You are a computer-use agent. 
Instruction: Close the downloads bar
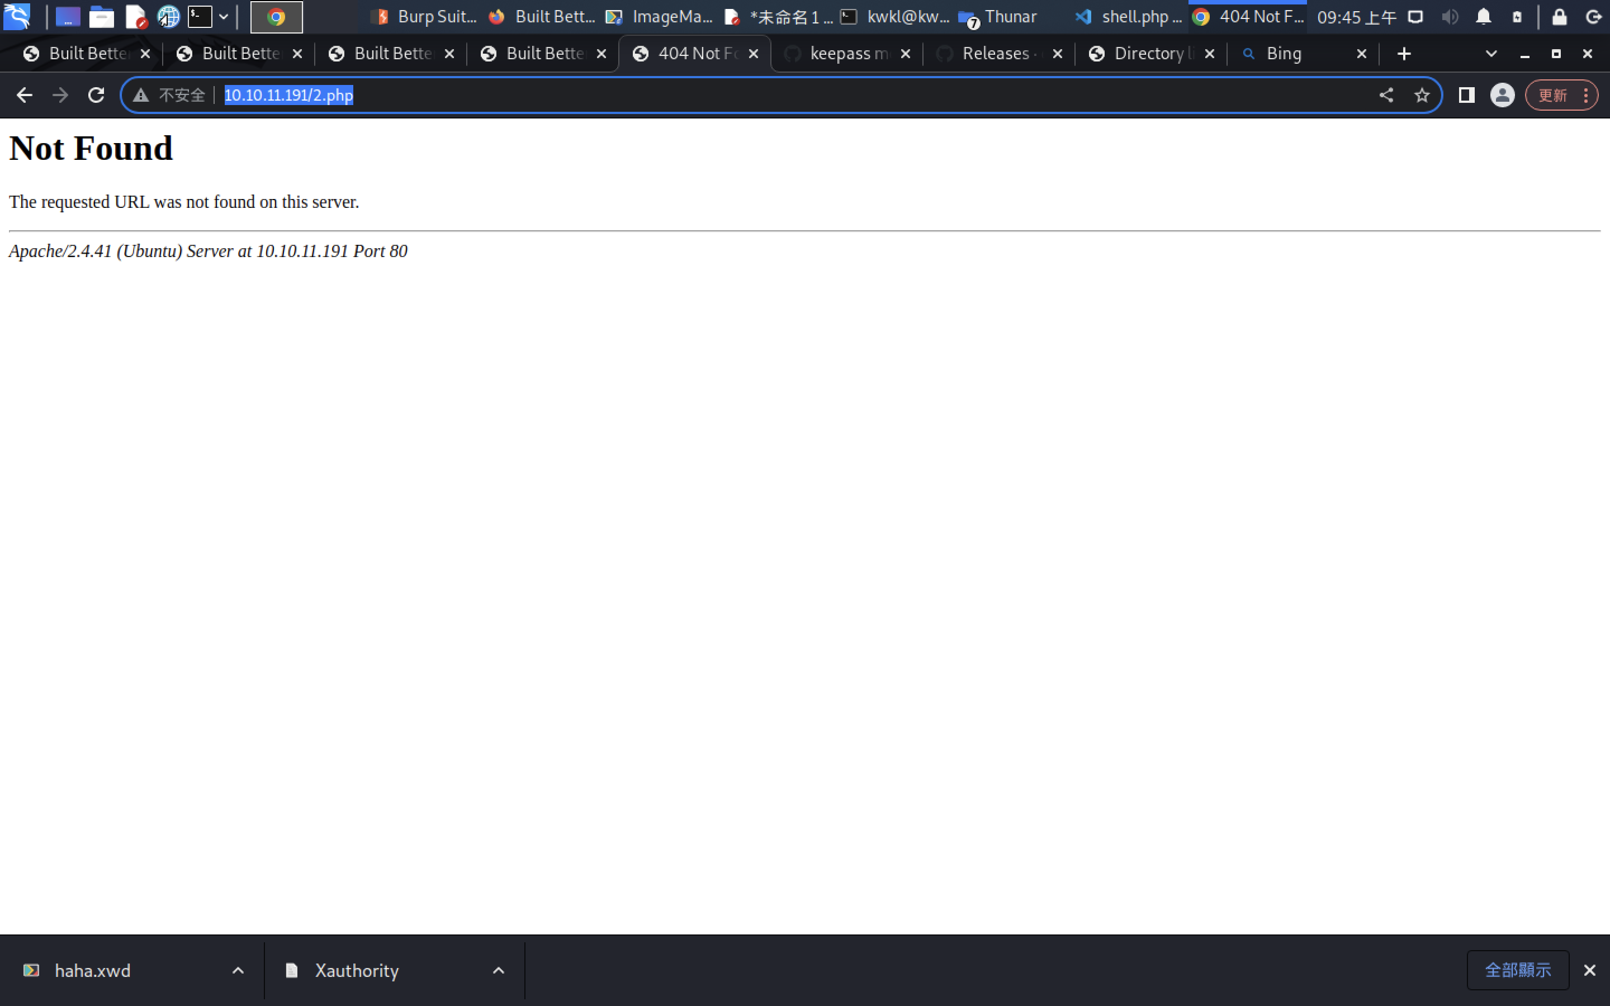tap(1589, 971)
